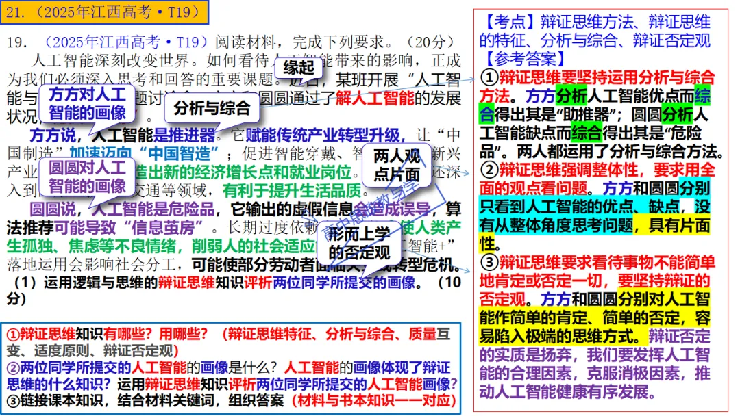Click red text '③辩证思维要求看待事物不能简单'
Screen dimensions: 740x416
(598, 262)
